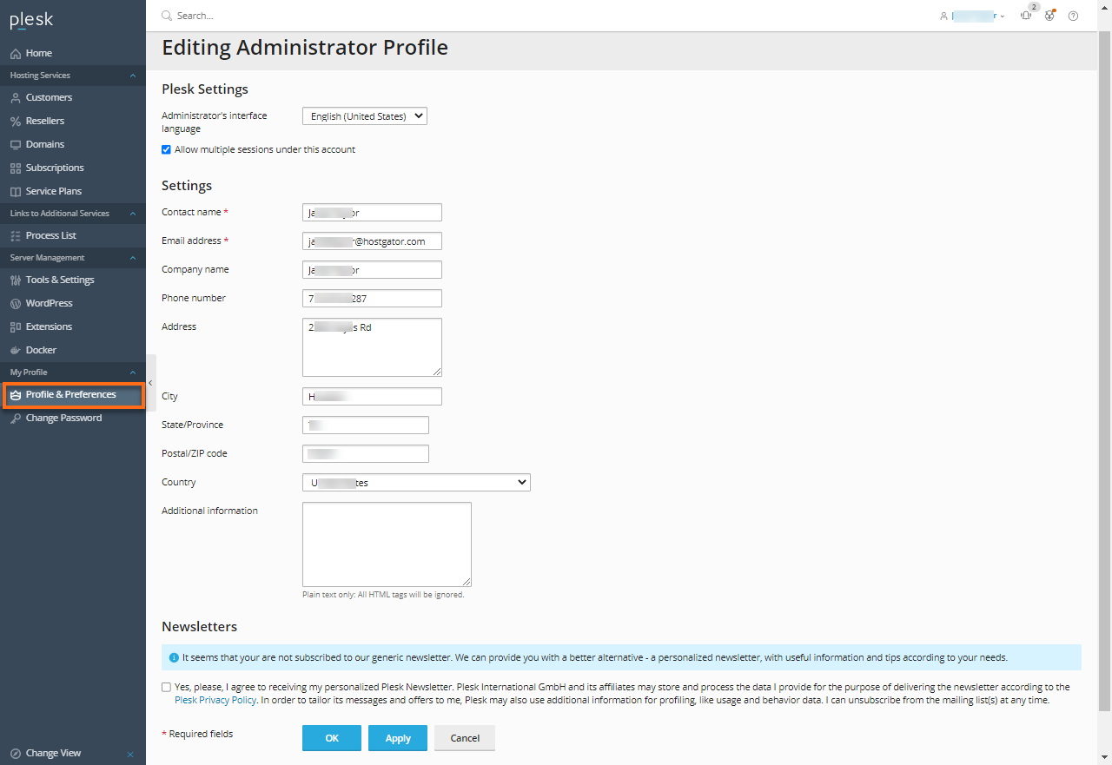Screen dimensions: 1112x765
Task: Agree to receive the Plesk Newsletter
Action: pos(166,687)
